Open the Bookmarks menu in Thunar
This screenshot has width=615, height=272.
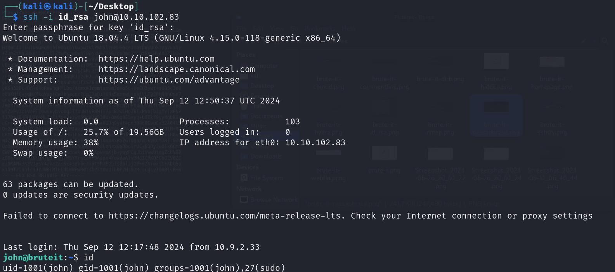(320, 28)
